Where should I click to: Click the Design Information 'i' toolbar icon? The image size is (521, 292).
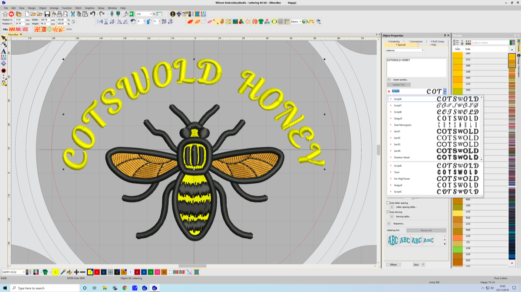point(173,14)
